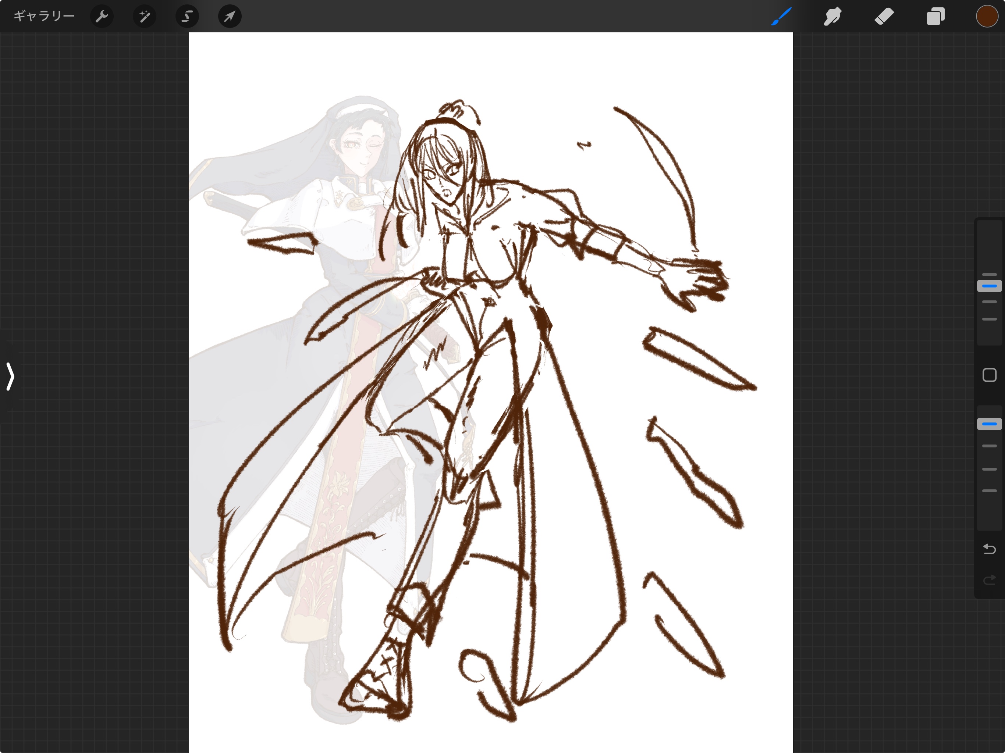Click the brush size slider handle
This screenshot has width=1005, height=753.
pyautogui.click(x=989, y=286)
